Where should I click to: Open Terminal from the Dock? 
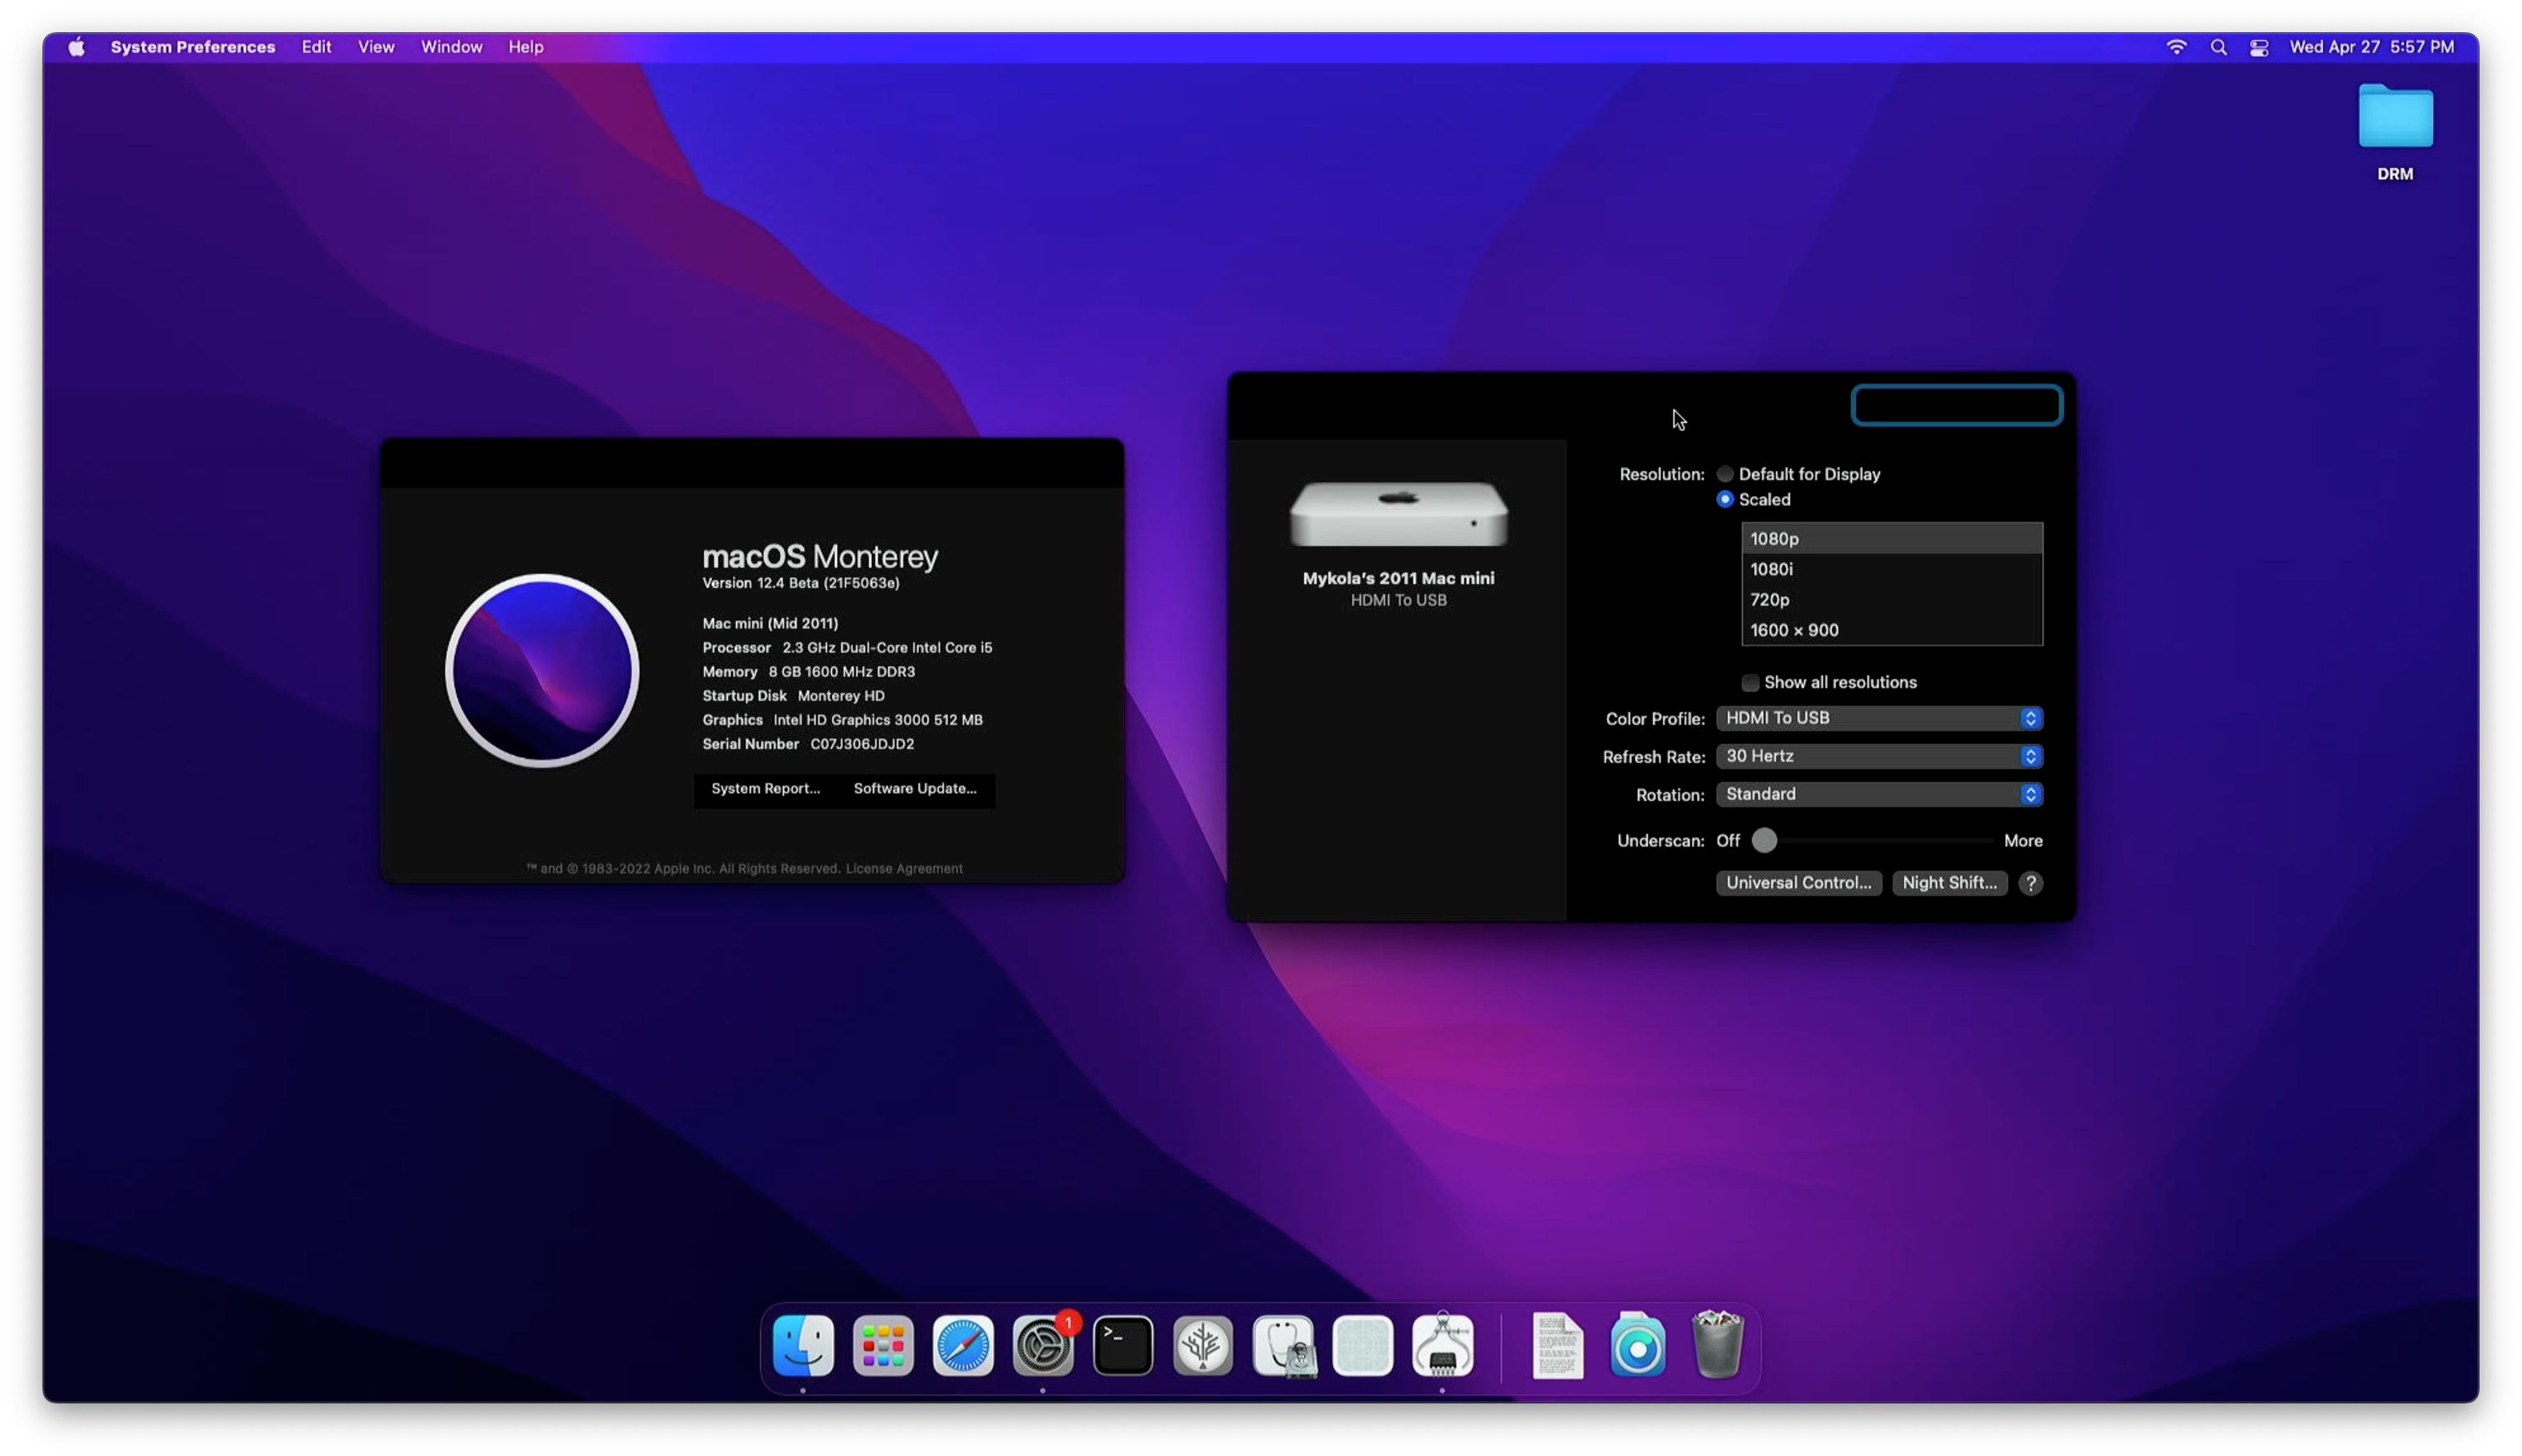[1123, 1345]
